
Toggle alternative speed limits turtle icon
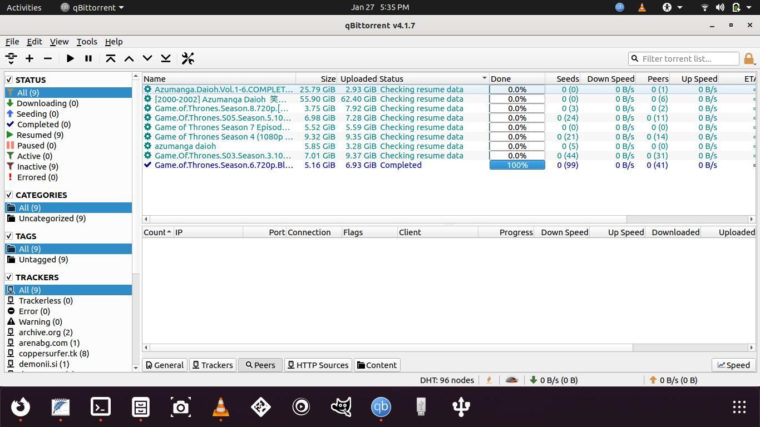[512, 380]
